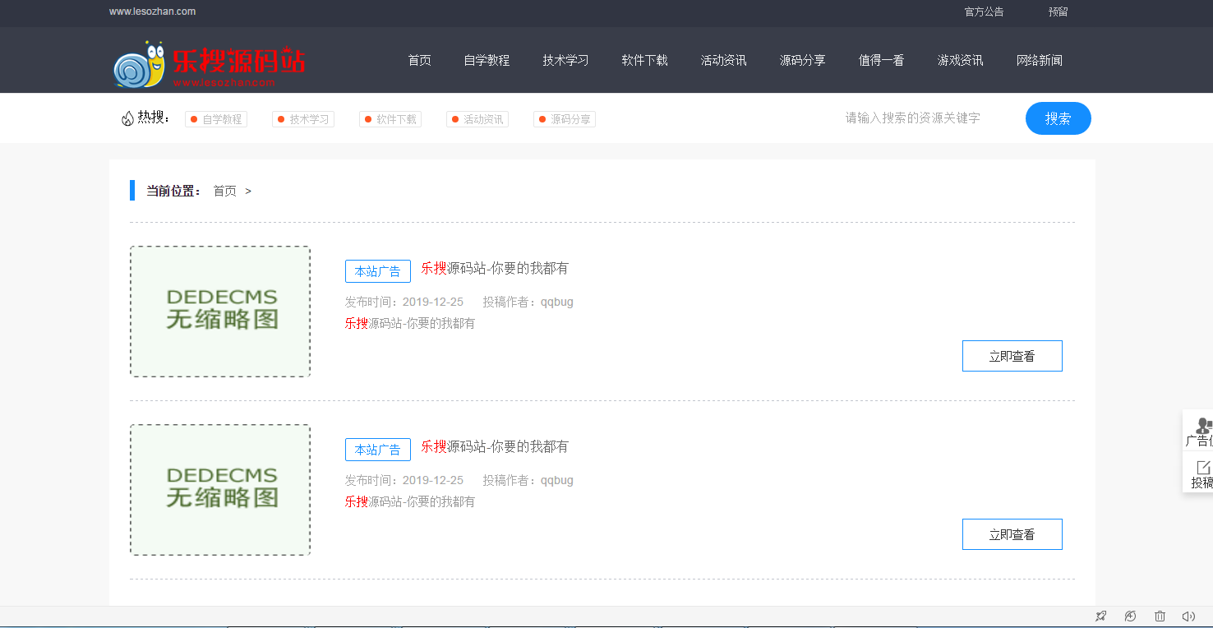This screenshot has width=1213, height=628.
Task: Click the first DEDECMS 无缩略图 thumbnail
Action: pyautogui.click(x=220, y=312)
